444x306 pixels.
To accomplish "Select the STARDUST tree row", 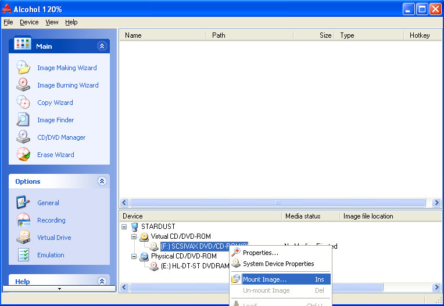I will click(x=158, y=227).
